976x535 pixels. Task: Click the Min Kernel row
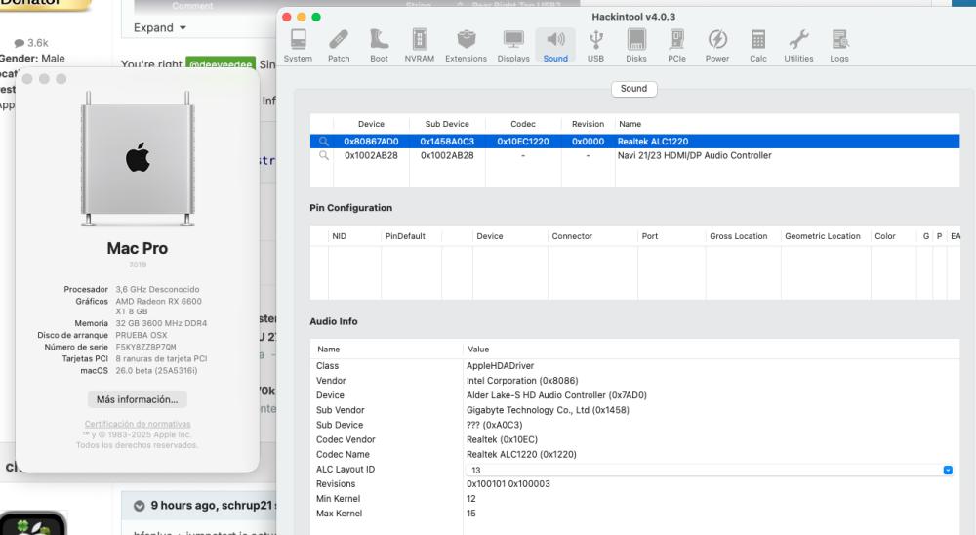point(635,499)
